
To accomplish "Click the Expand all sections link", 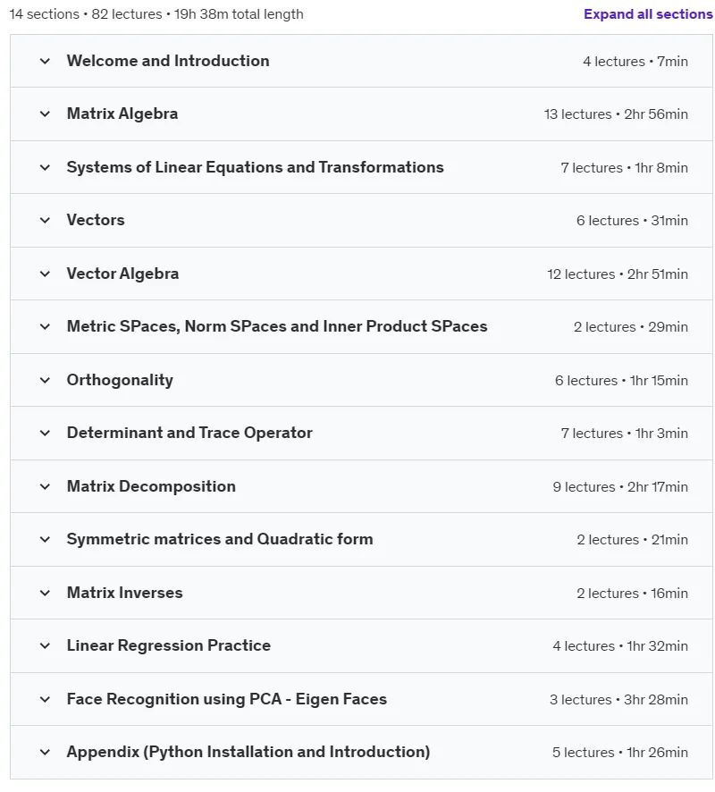I will pyautogui.click(x=648, y=14).
